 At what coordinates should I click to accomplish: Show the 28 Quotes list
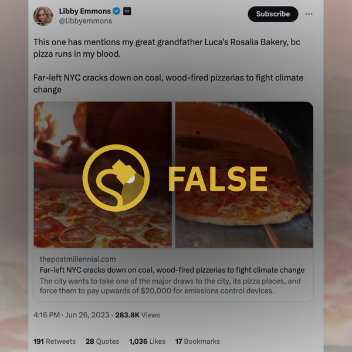(x=102, y=341)
